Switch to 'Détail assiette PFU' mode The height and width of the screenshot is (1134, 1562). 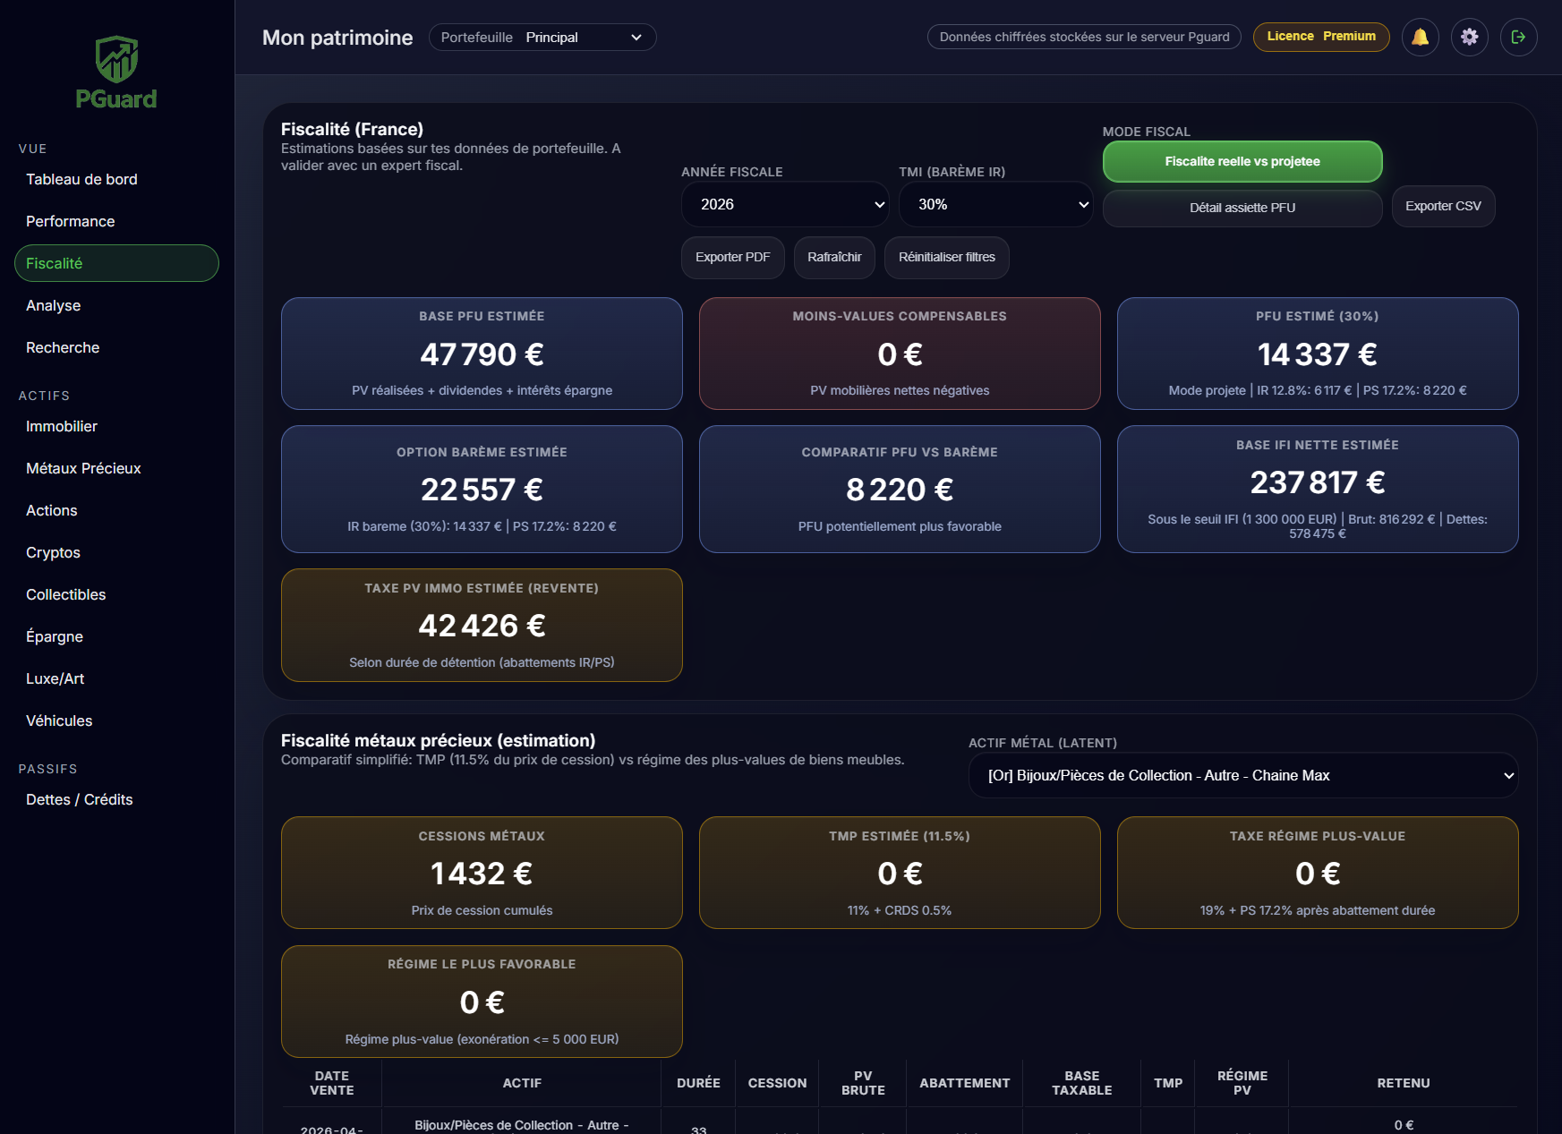[1242, 208]
